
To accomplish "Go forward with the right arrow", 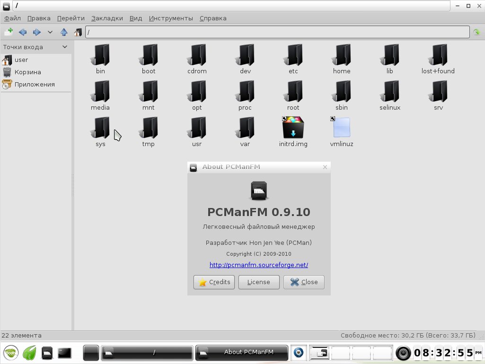I will 36,32.
